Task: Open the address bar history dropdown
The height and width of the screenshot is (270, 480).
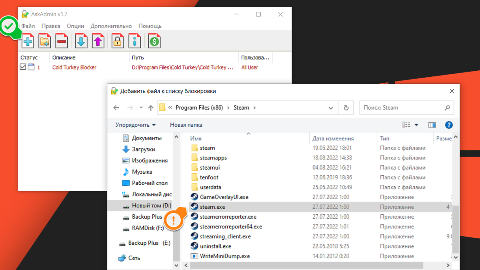Action: [x=331, y=108]
